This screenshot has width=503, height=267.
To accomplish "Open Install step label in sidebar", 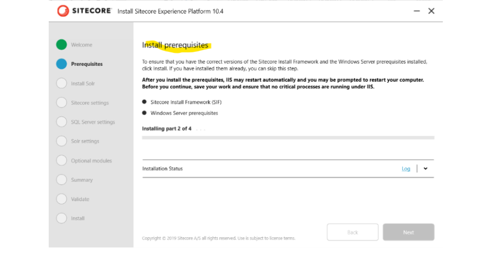I will click(78, 218).
